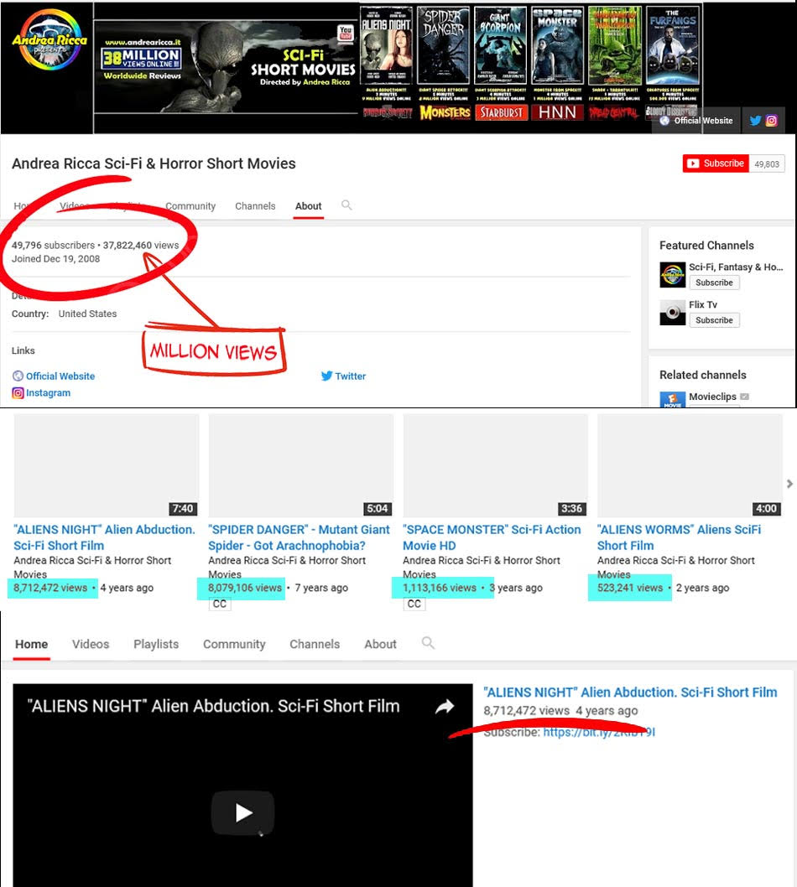Open the "SPACE MONSTER" Sci-Fi Action Movie HD title
Screen dimensions: 797x887
pos(492,537)
